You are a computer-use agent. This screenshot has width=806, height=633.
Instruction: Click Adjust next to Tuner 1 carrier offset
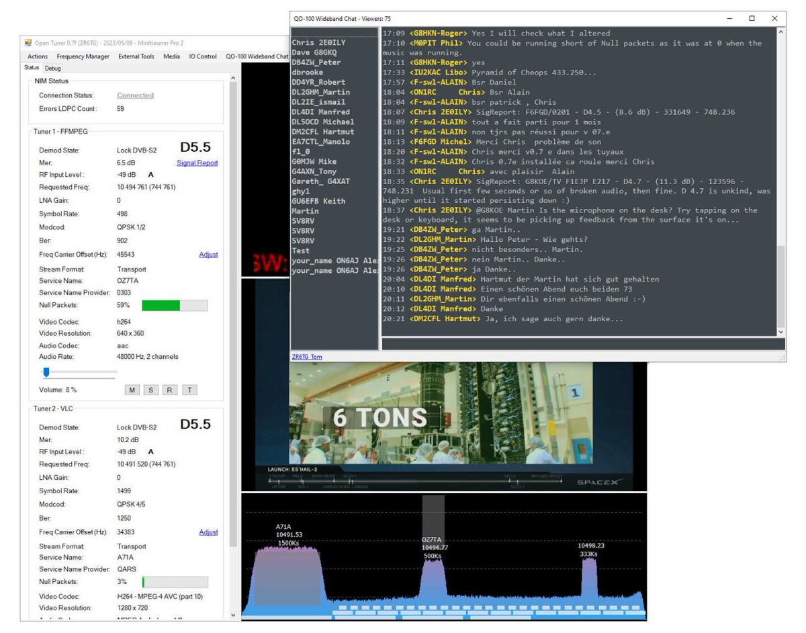tap(207, 254)
